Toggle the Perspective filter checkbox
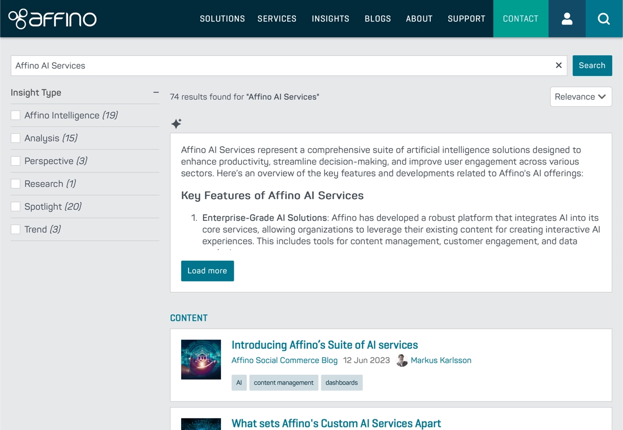The image size is (623, 430). (x=15, y=161)
